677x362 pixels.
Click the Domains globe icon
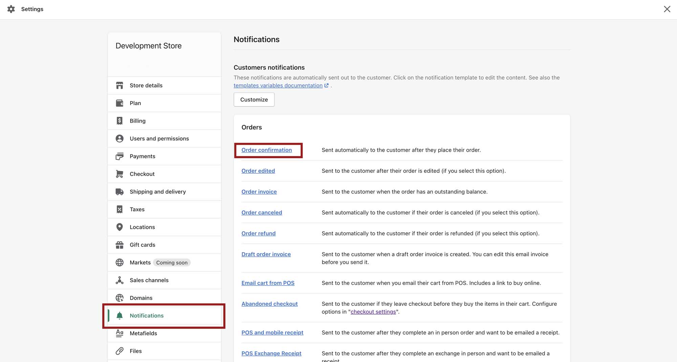[x=119, y=298]
